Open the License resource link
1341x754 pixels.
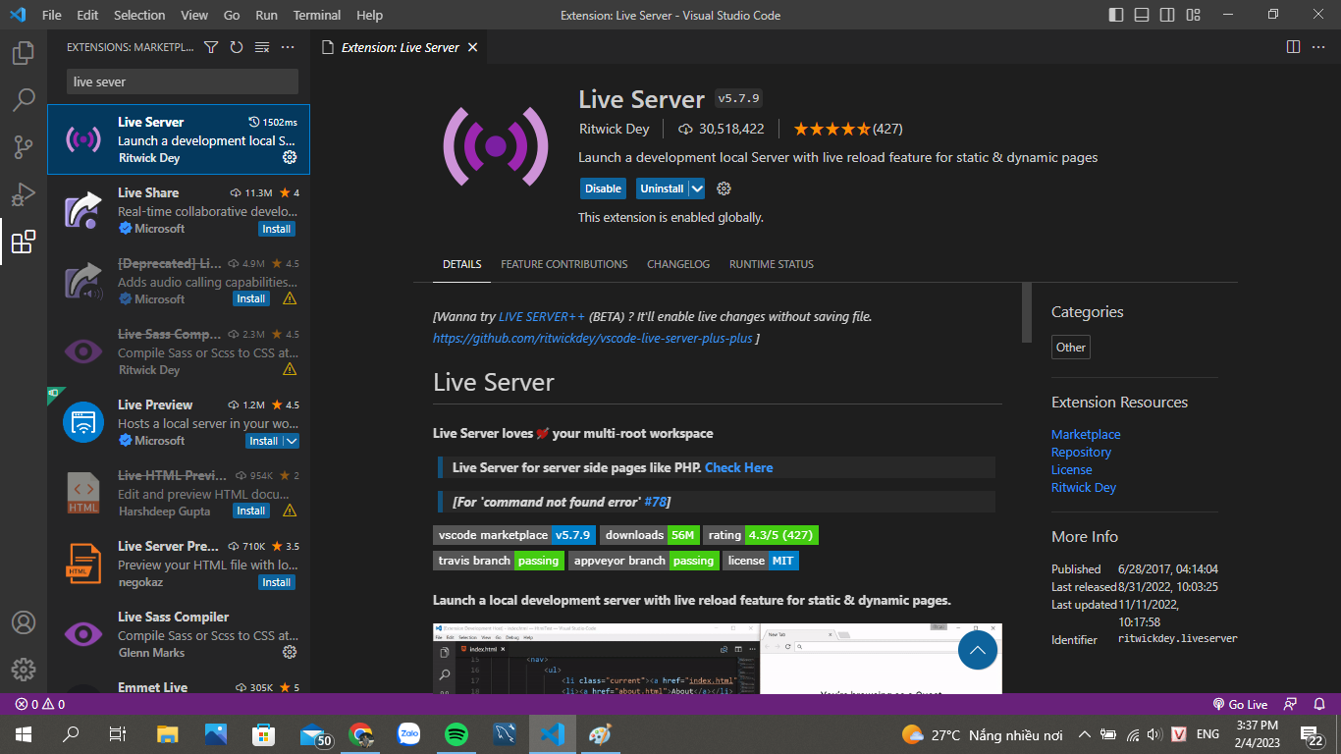point(1072,469)
